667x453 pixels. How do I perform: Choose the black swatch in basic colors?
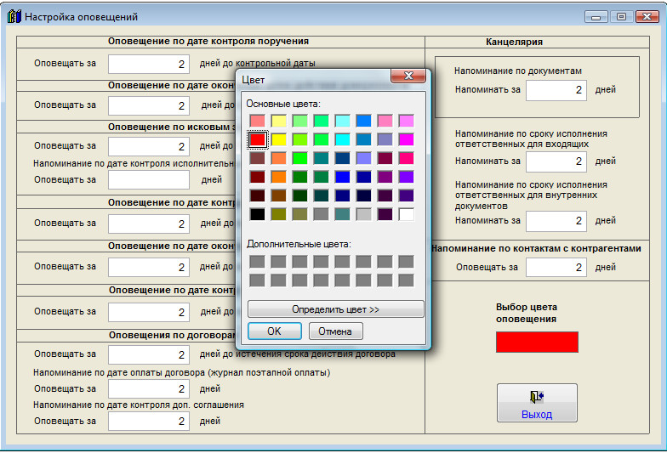[258, 214]
